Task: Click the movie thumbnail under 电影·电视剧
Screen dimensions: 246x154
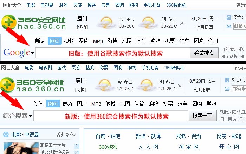Action: (21, 148)
